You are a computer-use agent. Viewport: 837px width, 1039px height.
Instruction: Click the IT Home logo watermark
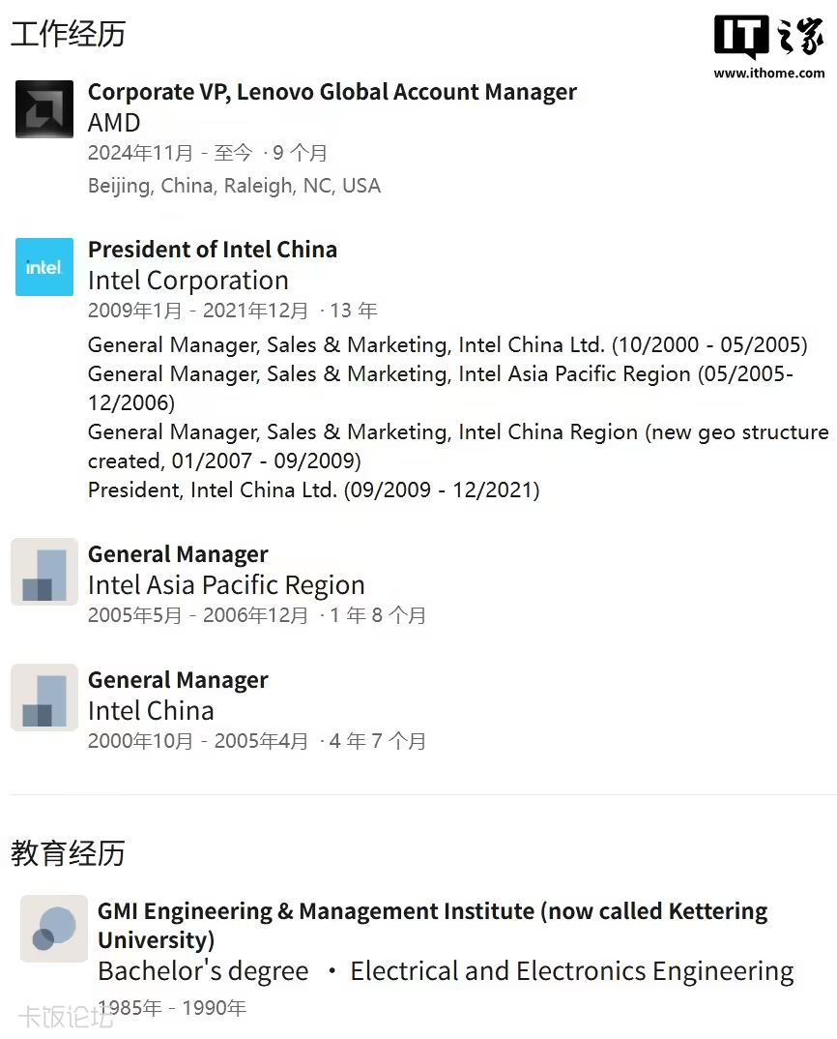click(769, 39)
